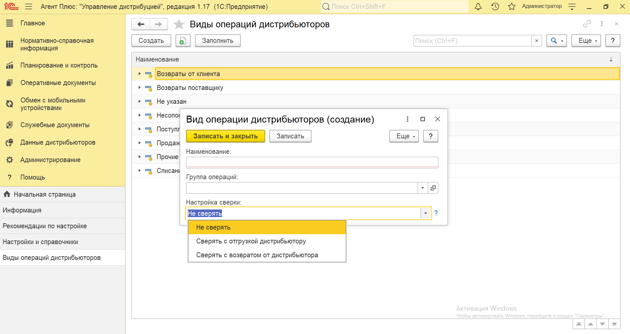The width and height of the screenshot is (630, 334).
Task: Open the service settings icon beside Администратор
Action: tap(572, 7)
